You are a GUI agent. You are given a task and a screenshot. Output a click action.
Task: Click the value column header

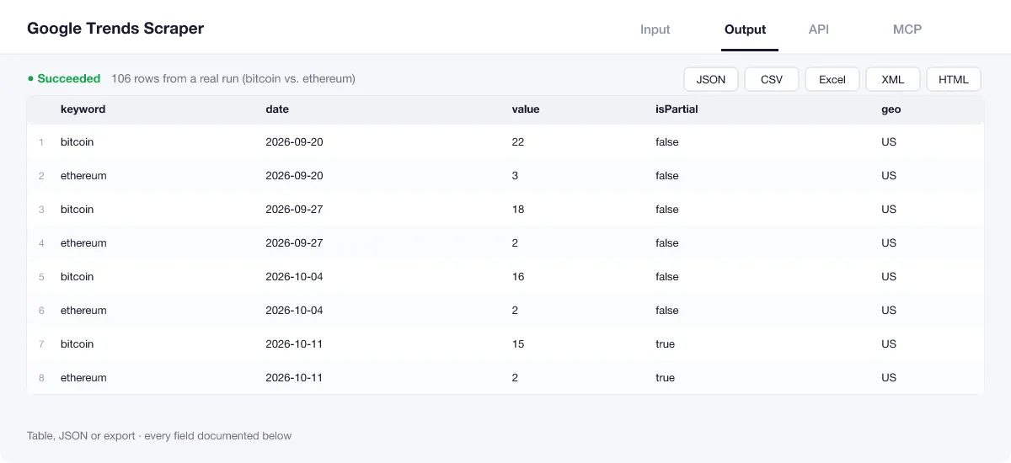(x=526, y=109)
